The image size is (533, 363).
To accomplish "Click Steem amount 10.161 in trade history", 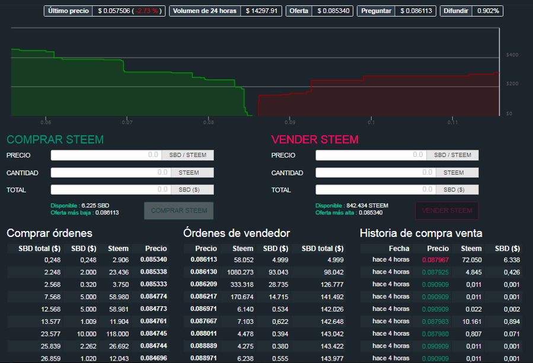I will point(472,321).
